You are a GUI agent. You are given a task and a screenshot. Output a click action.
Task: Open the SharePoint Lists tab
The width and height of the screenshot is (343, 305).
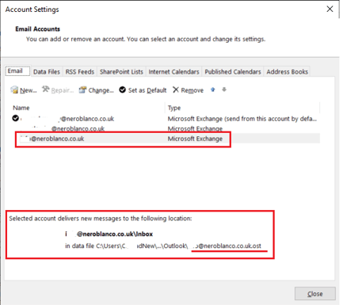tap(121, 72)
